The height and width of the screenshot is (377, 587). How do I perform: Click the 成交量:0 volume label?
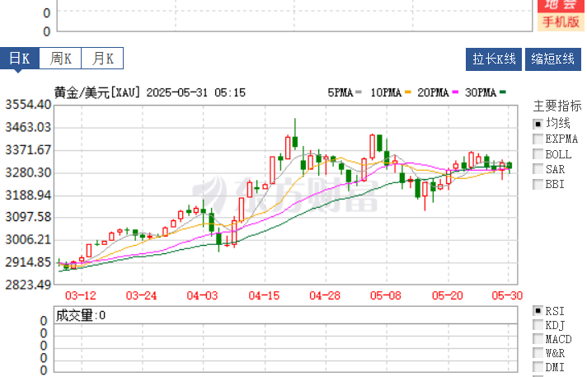(x=81, y=315)
